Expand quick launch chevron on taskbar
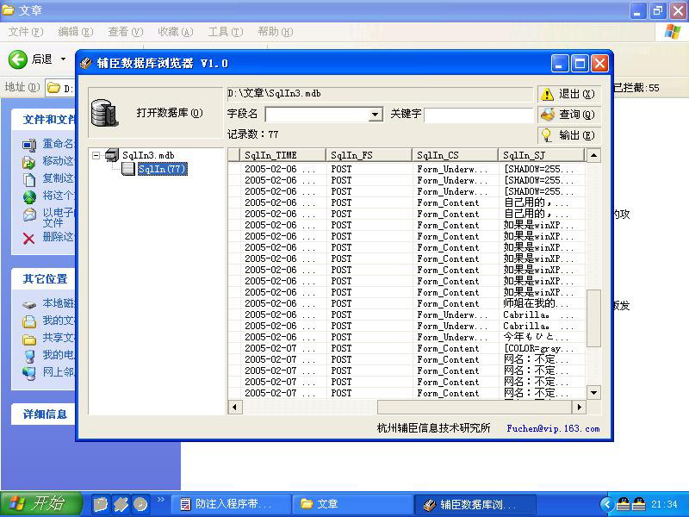The width and height of the screenshot is (689, 517). pos(160,499)
